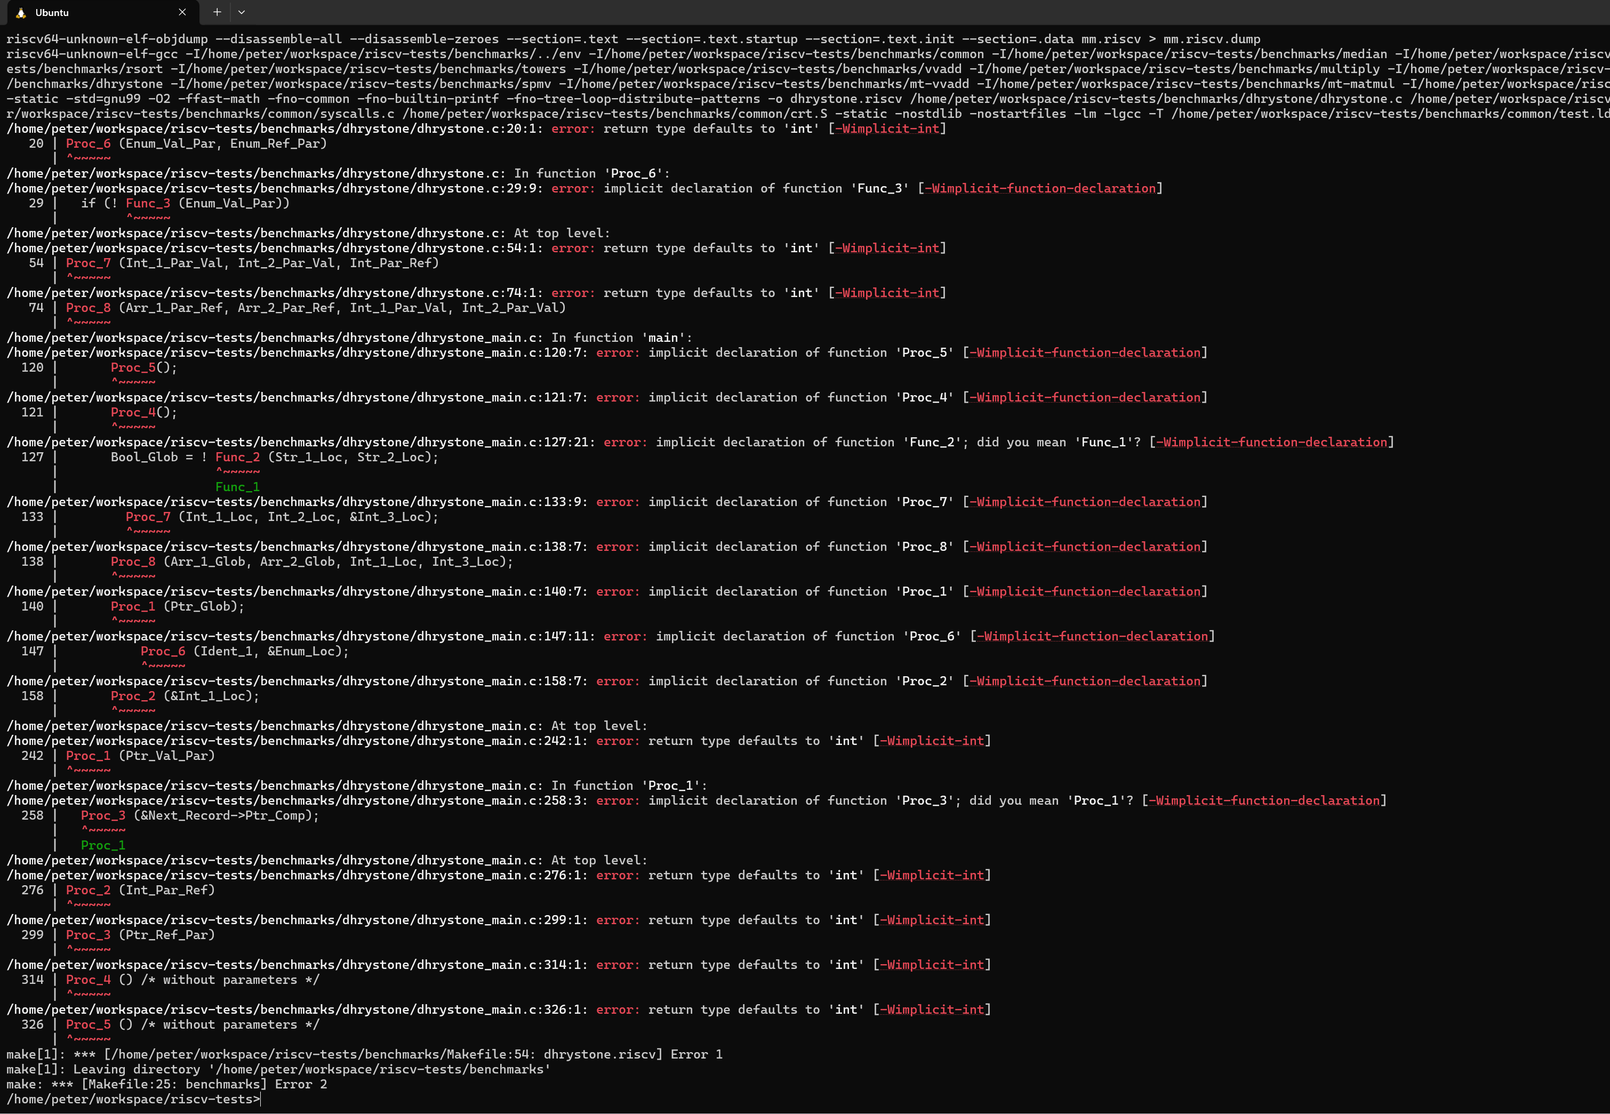Screen dimensions: 1610x1114
Task: Click the 'make: *** [Makefile:25: benchmarks] Error 2' line
Action: [167, 1085]
